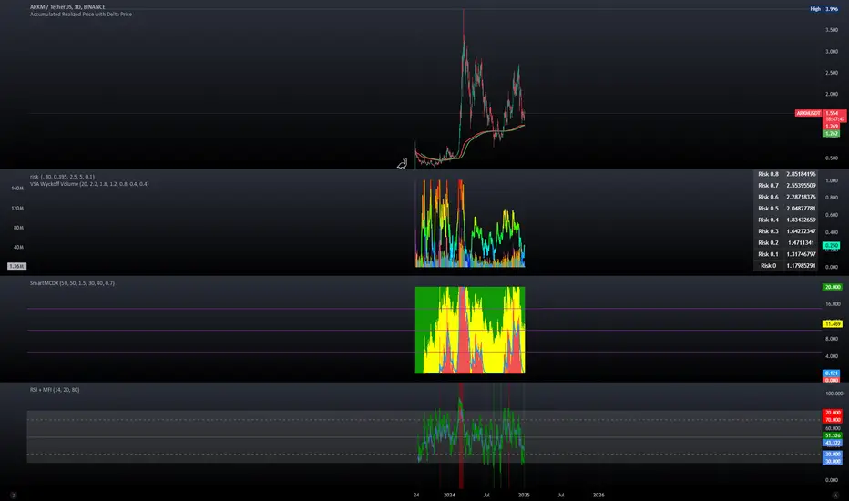Viewport: 849px width, 501px height.
Task: Click the Risk 0.4 table row
Action: (x=786, y=220)
